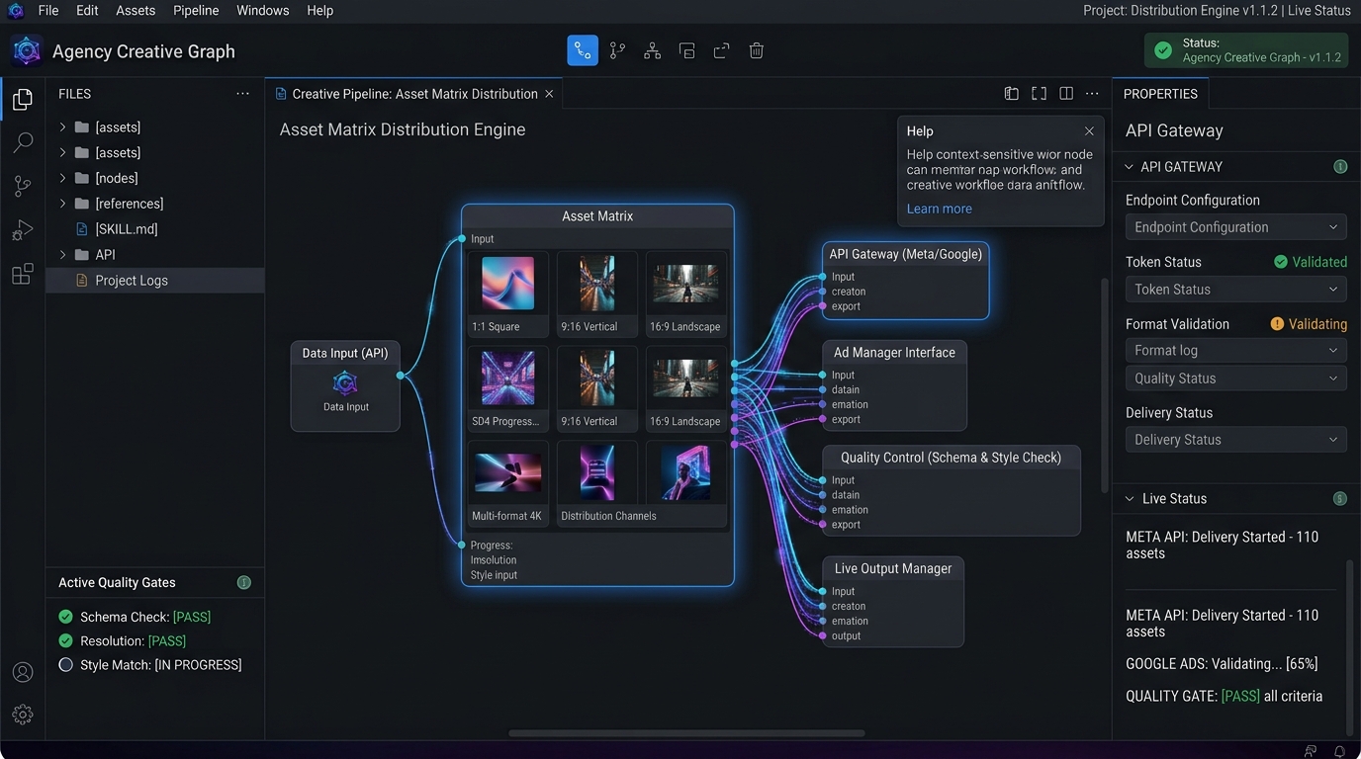Open the Extensions blocks icon
Image resolution: width=1361 pixels, height=759 pixels.
[22, 274]
